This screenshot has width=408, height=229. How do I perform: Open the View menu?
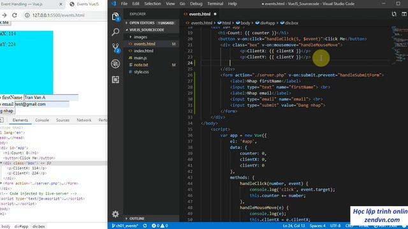tap(170, 4)
